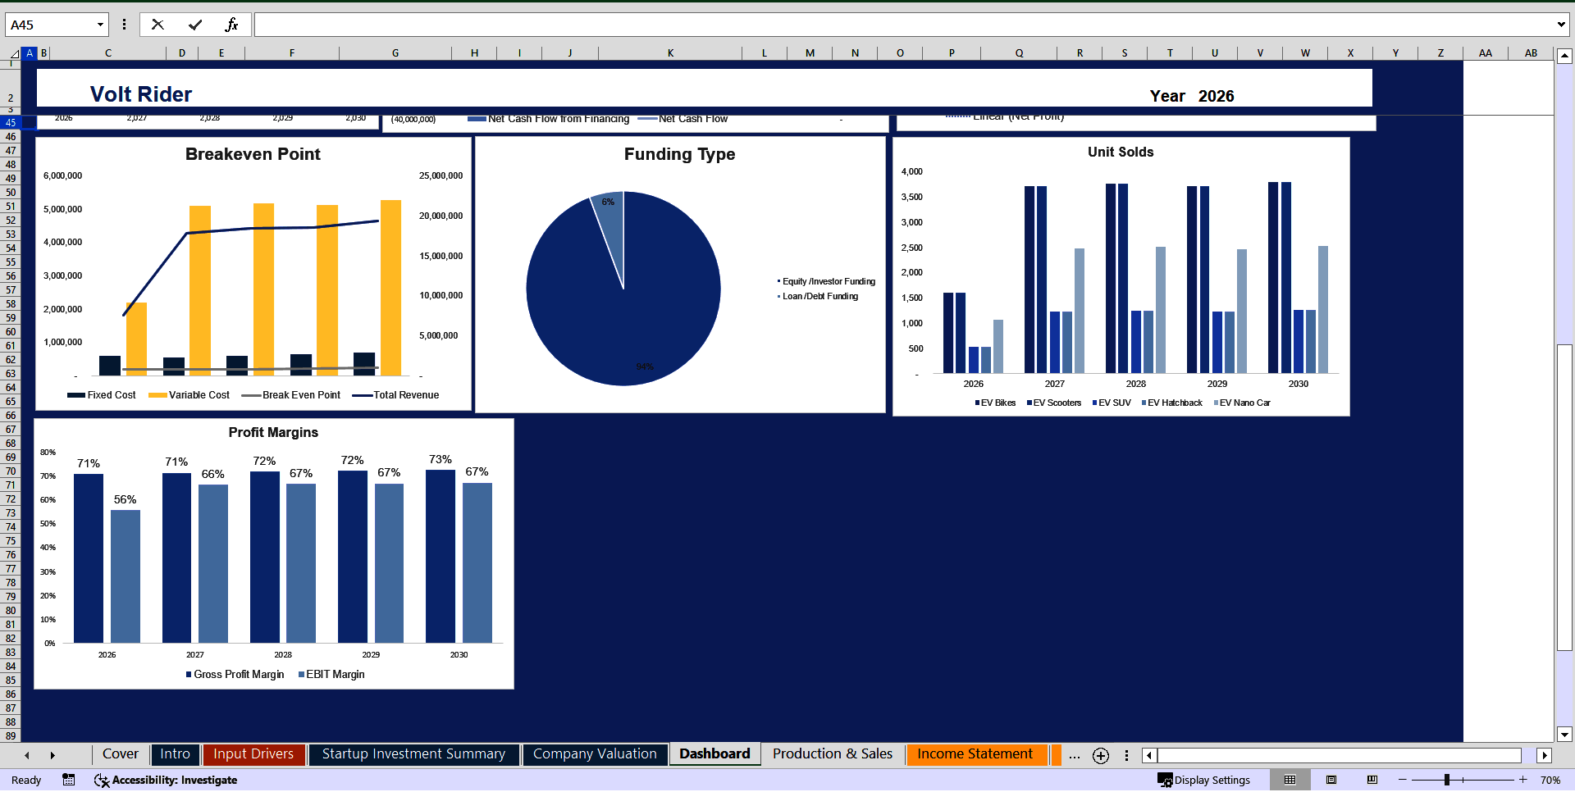Switch to Normal view
The width and height of the screenshot is (1575, 792).
[1290, 780]
